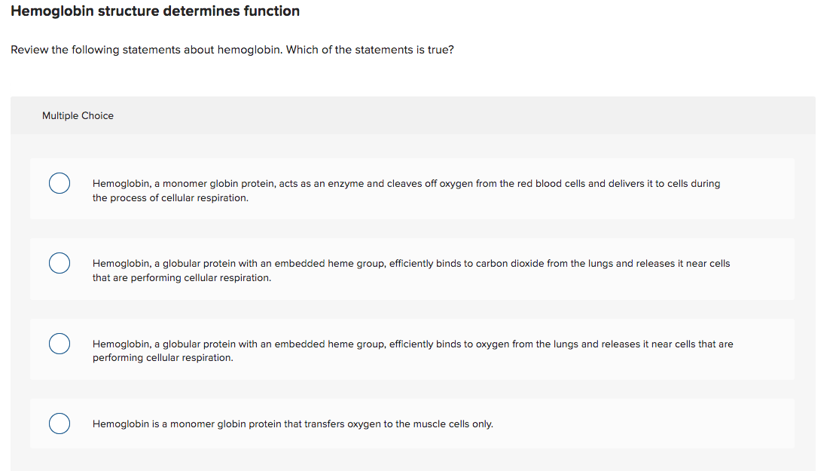This screenshot has width=836, height=471.
Task: Click the heading 'Hemoglobin structure determines function'
Action: coord(155,11)
